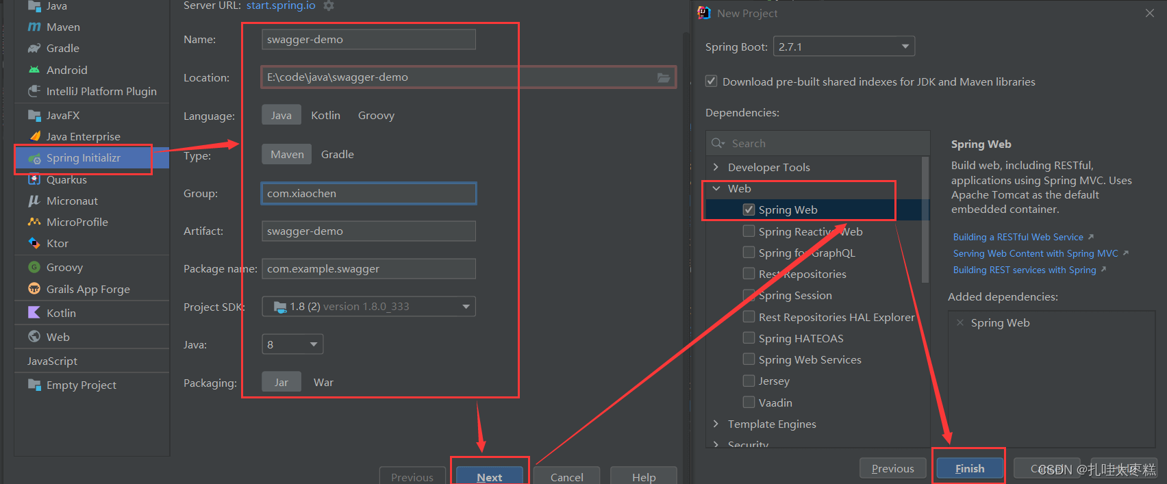Click Previous in the dependencies dialog
Screen dimensions: 1167x484
893,468
